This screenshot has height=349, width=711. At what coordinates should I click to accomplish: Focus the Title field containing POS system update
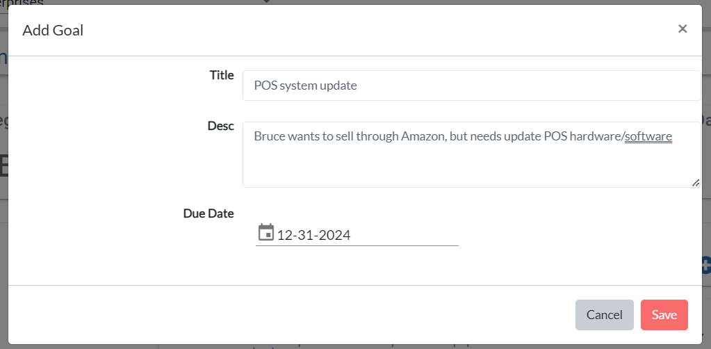472,86
